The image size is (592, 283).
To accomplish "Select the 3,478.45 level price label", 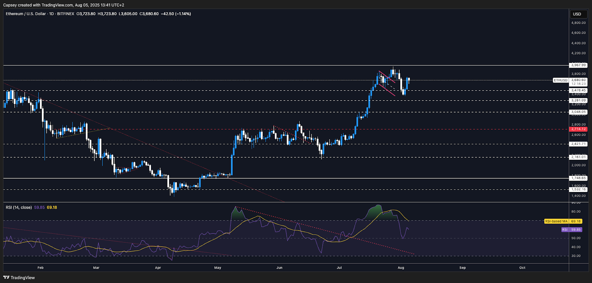I will click(x=578, y=90).
